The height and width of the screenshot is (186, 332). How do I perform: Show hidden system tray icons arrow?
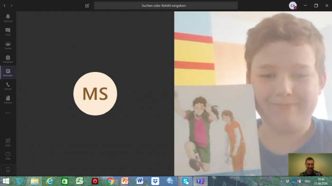click(281, 181)
